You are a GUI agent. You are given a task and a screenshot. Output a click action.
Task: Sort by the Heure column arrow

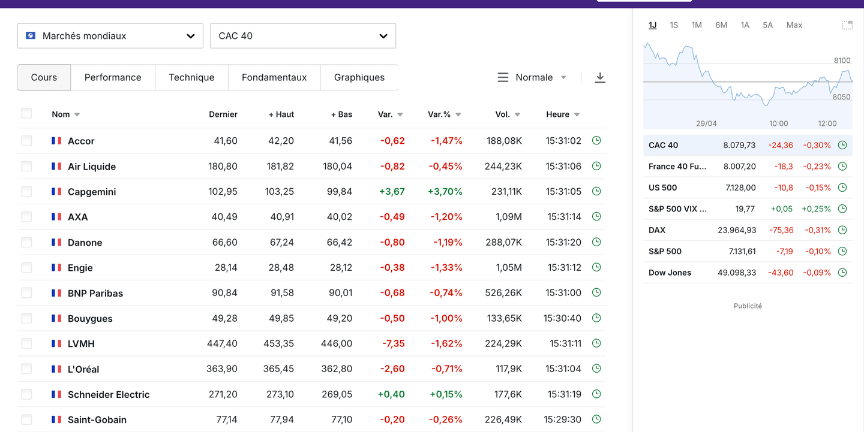click(577, 114)
